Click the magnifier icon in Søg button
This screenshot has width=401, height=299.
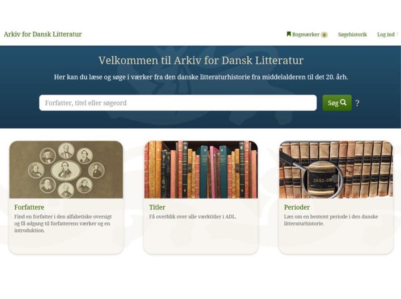[343, 102]
